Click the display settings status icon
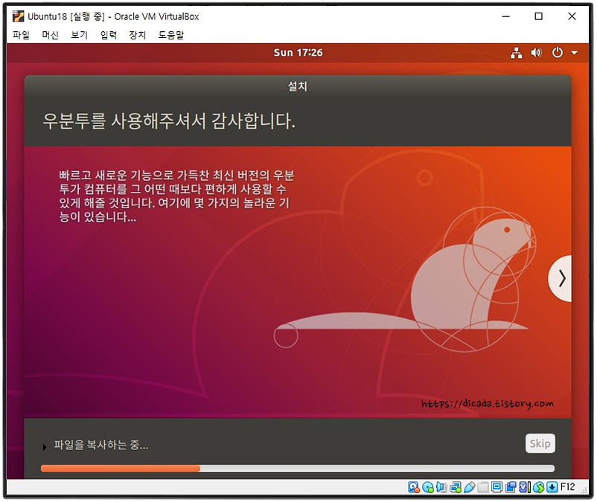The image size is (597, 502). (x=497, y=487)
